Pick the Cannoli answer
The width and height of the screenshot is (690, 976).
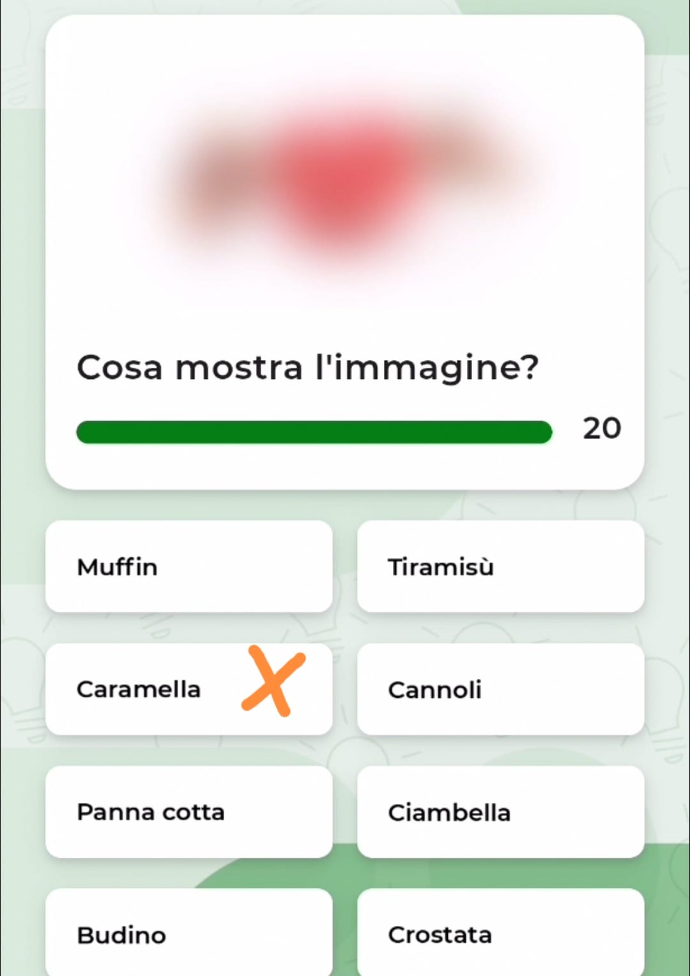tap(500, 689)
